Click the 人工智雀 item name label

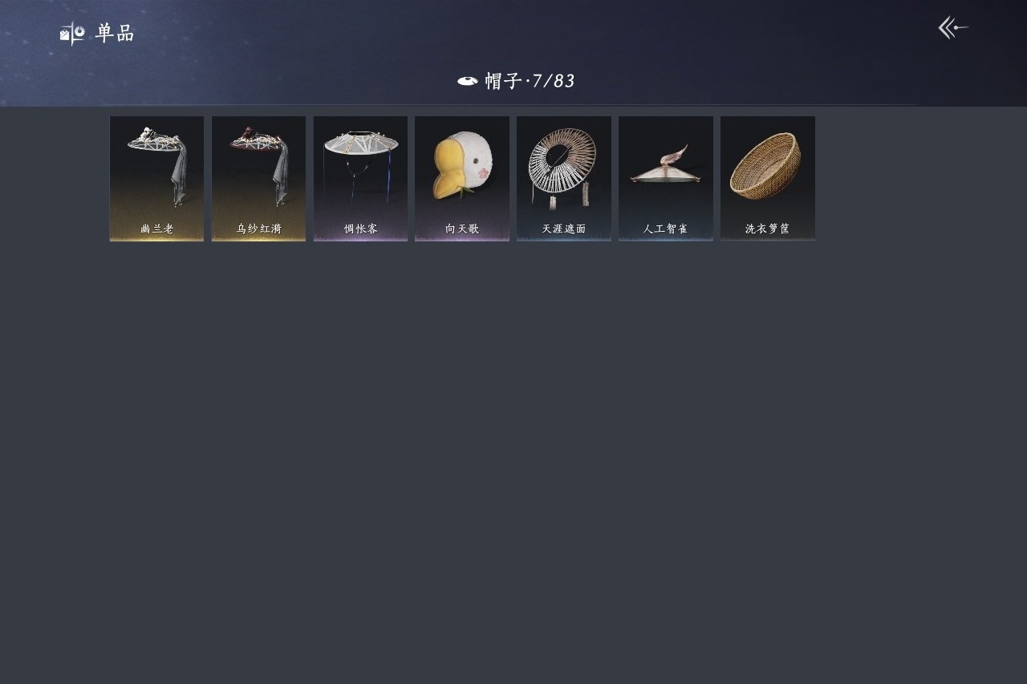tap(665, 229)
